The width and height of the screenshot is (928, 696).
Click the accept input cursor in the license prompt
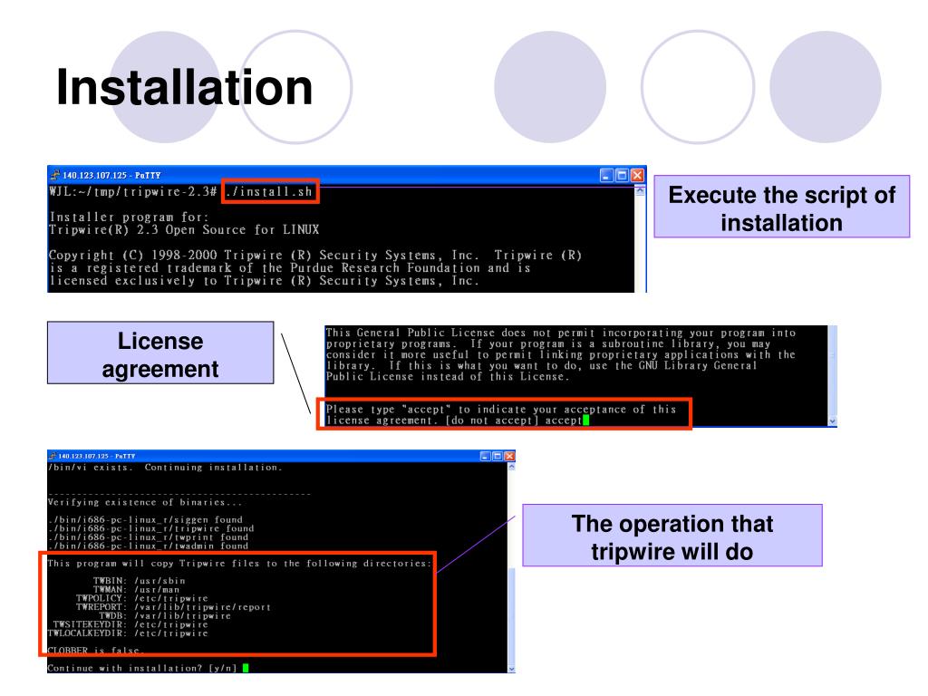point(586,420)
